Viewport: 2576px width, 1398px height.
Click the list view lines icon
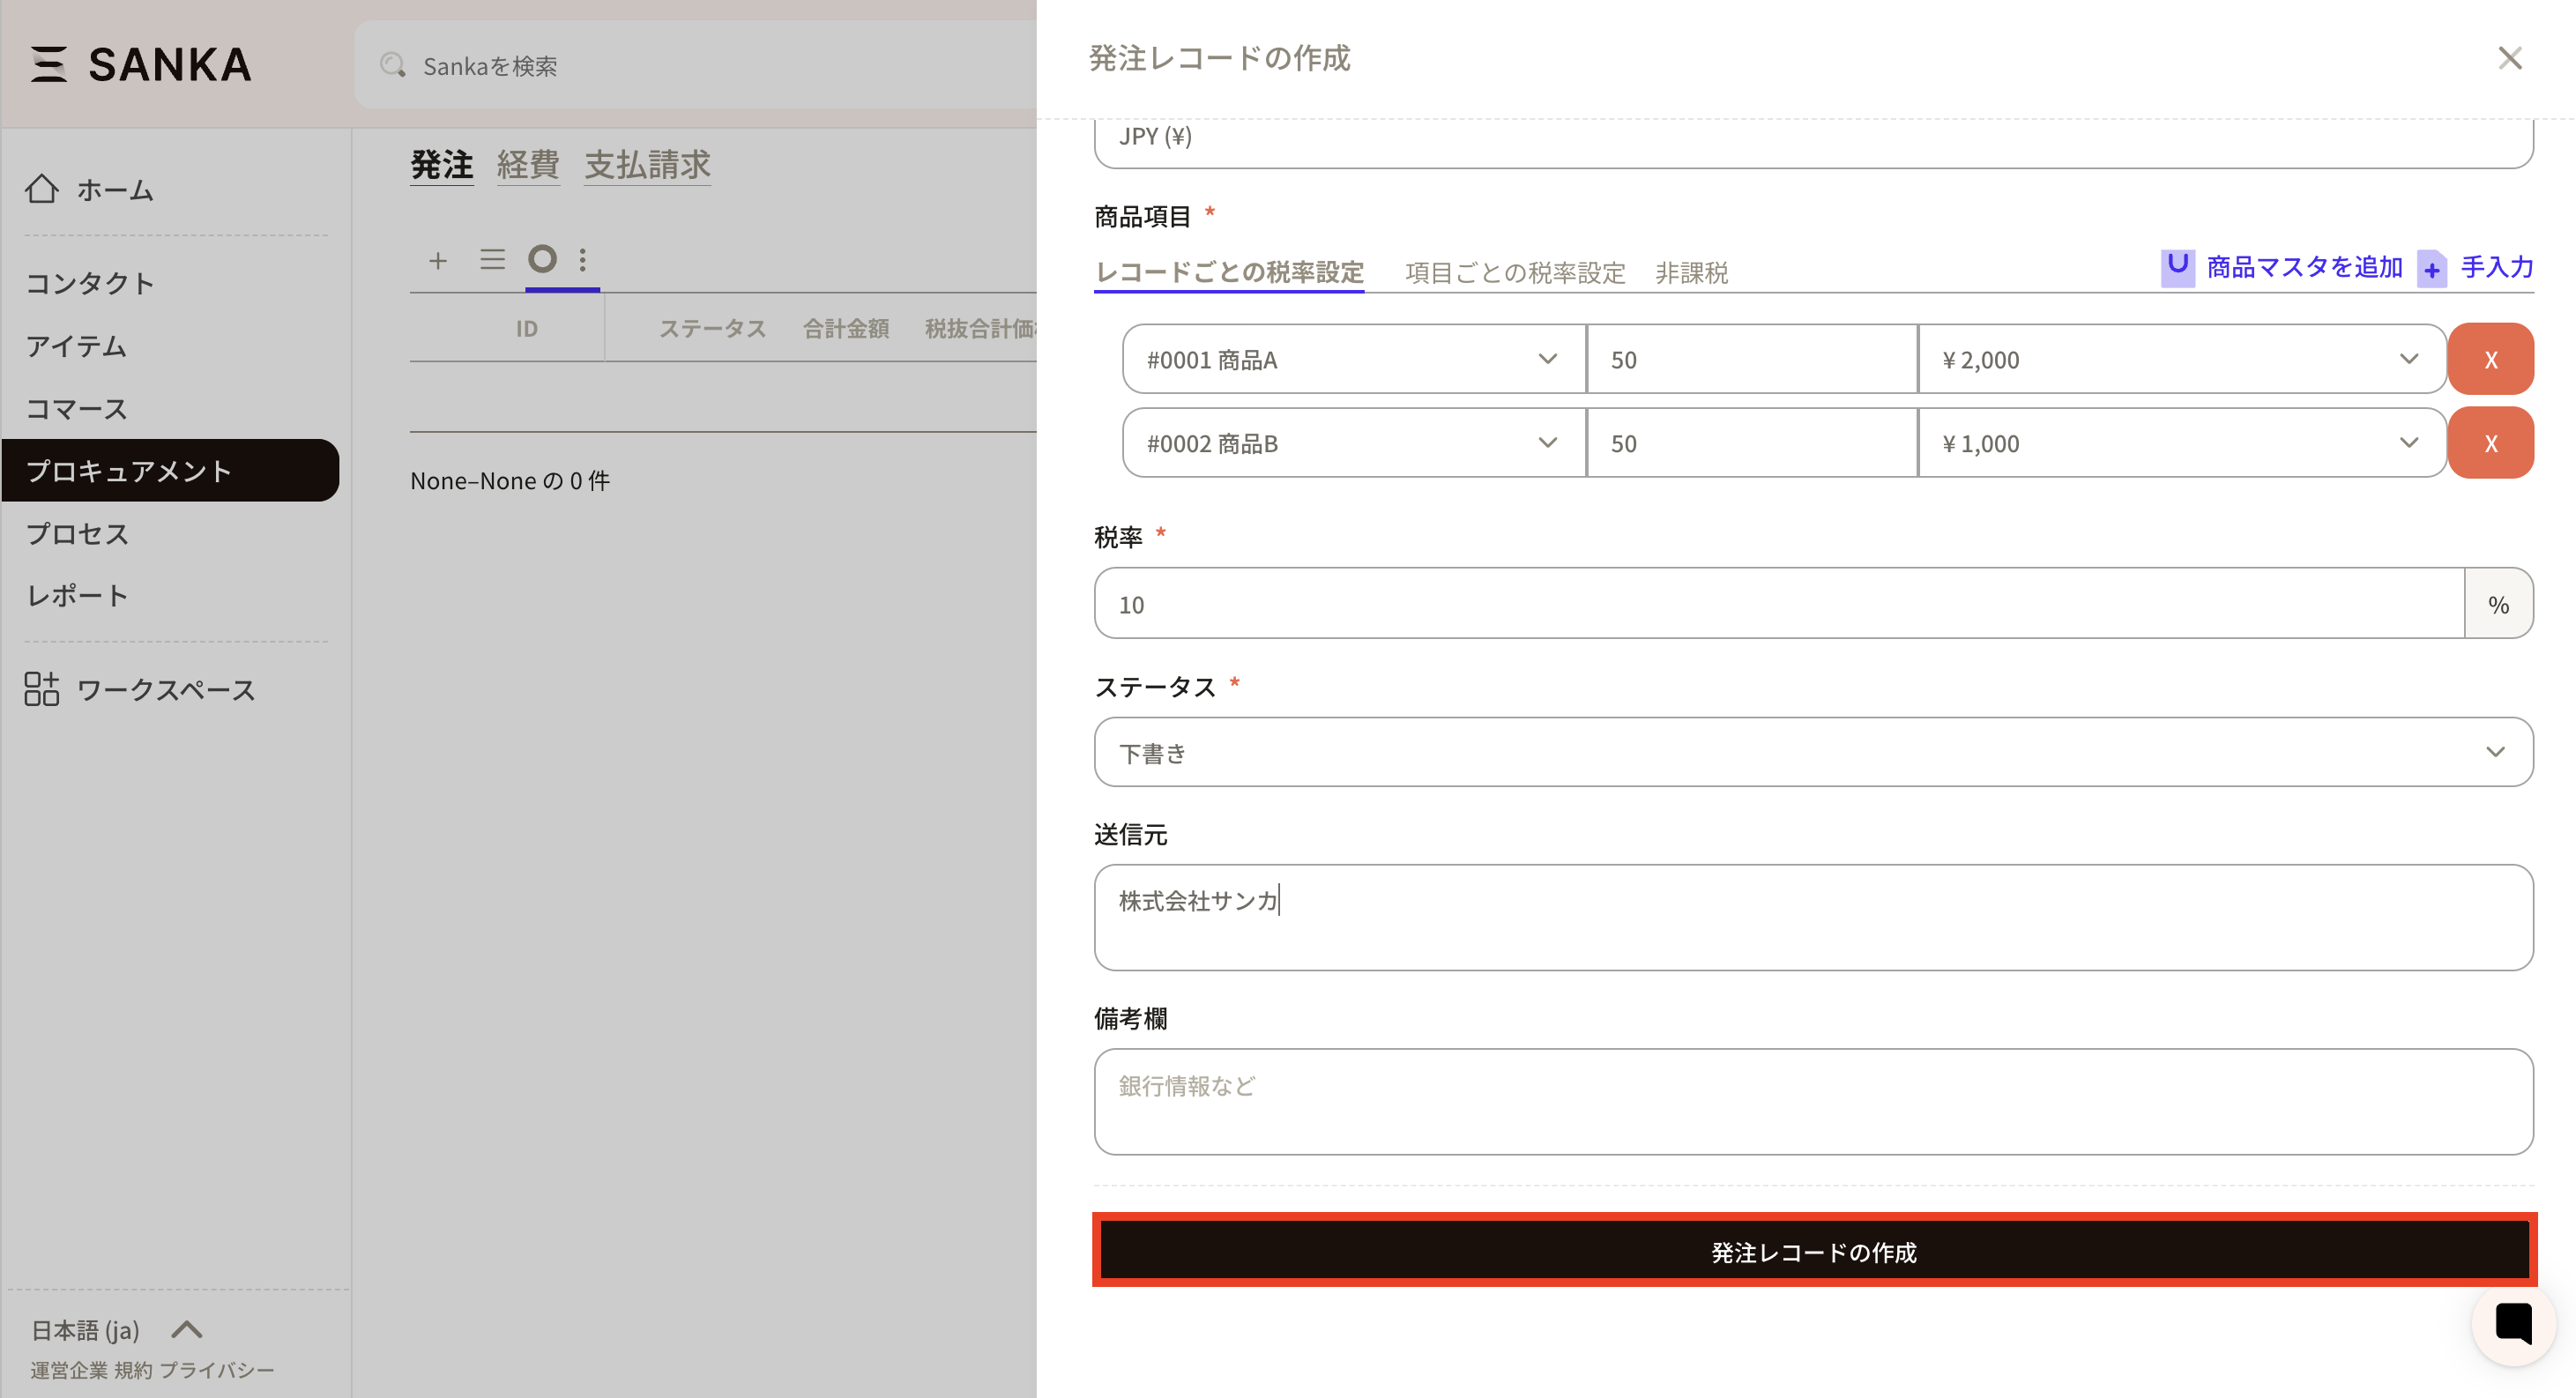point(492,260)
